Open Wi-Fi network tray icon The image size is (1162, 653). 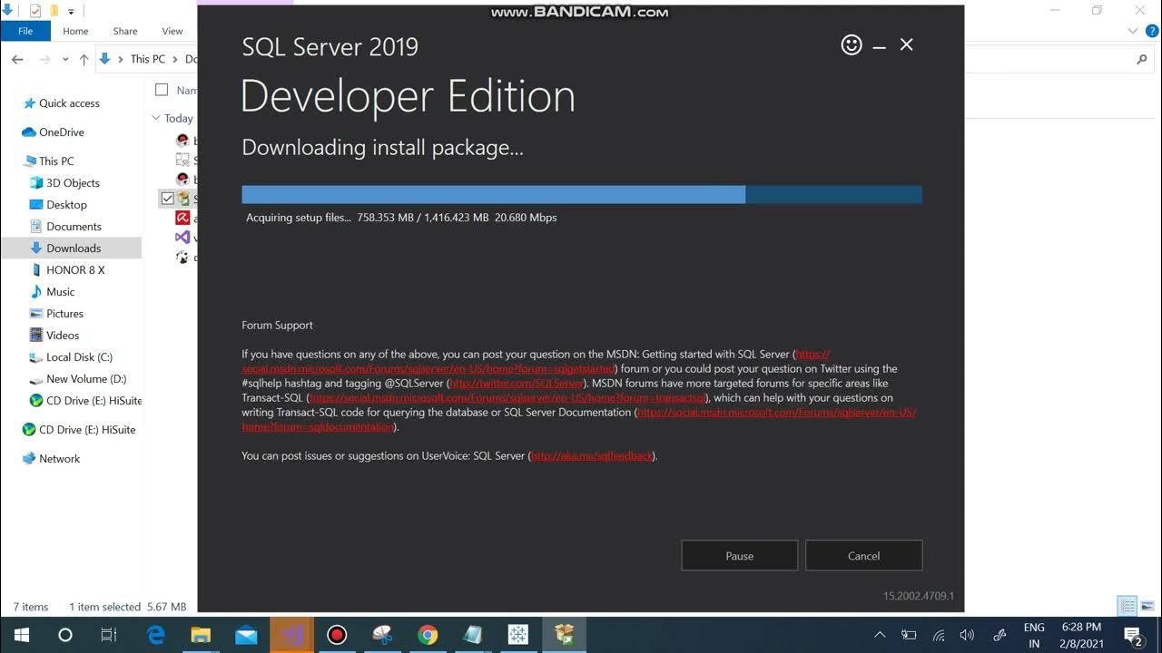tap(939, 635)
